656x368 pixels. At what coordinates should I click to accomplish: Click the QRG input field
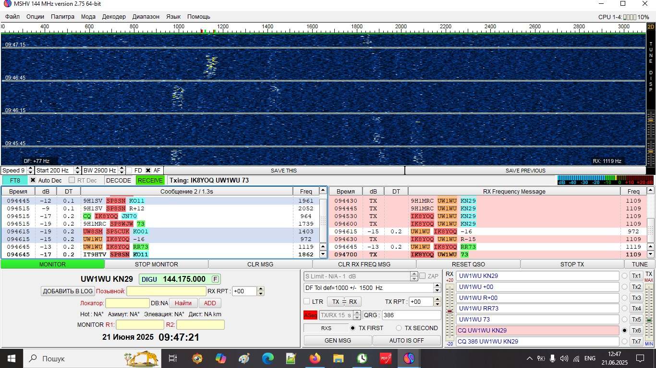click(411, 315)
